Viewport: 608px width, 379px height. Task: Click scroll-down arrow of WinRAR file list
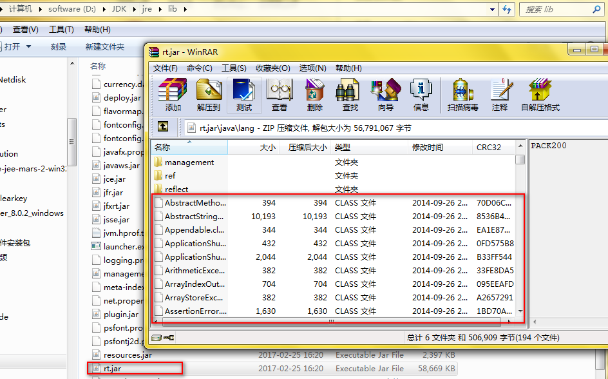520,311
